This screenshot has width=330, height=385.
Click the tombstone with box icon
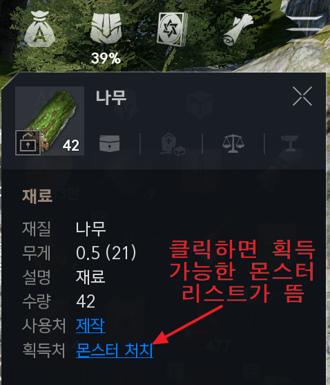point(172,144)
